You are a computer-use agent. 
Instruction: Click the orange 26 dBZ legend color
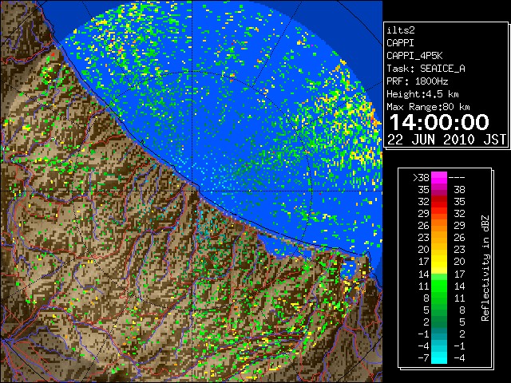(439, 226)
